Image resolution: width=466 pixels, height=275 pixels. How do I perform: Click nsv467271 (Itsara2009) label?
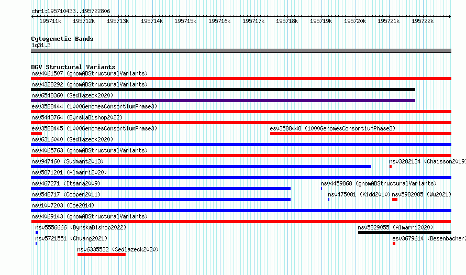point(66,183)
